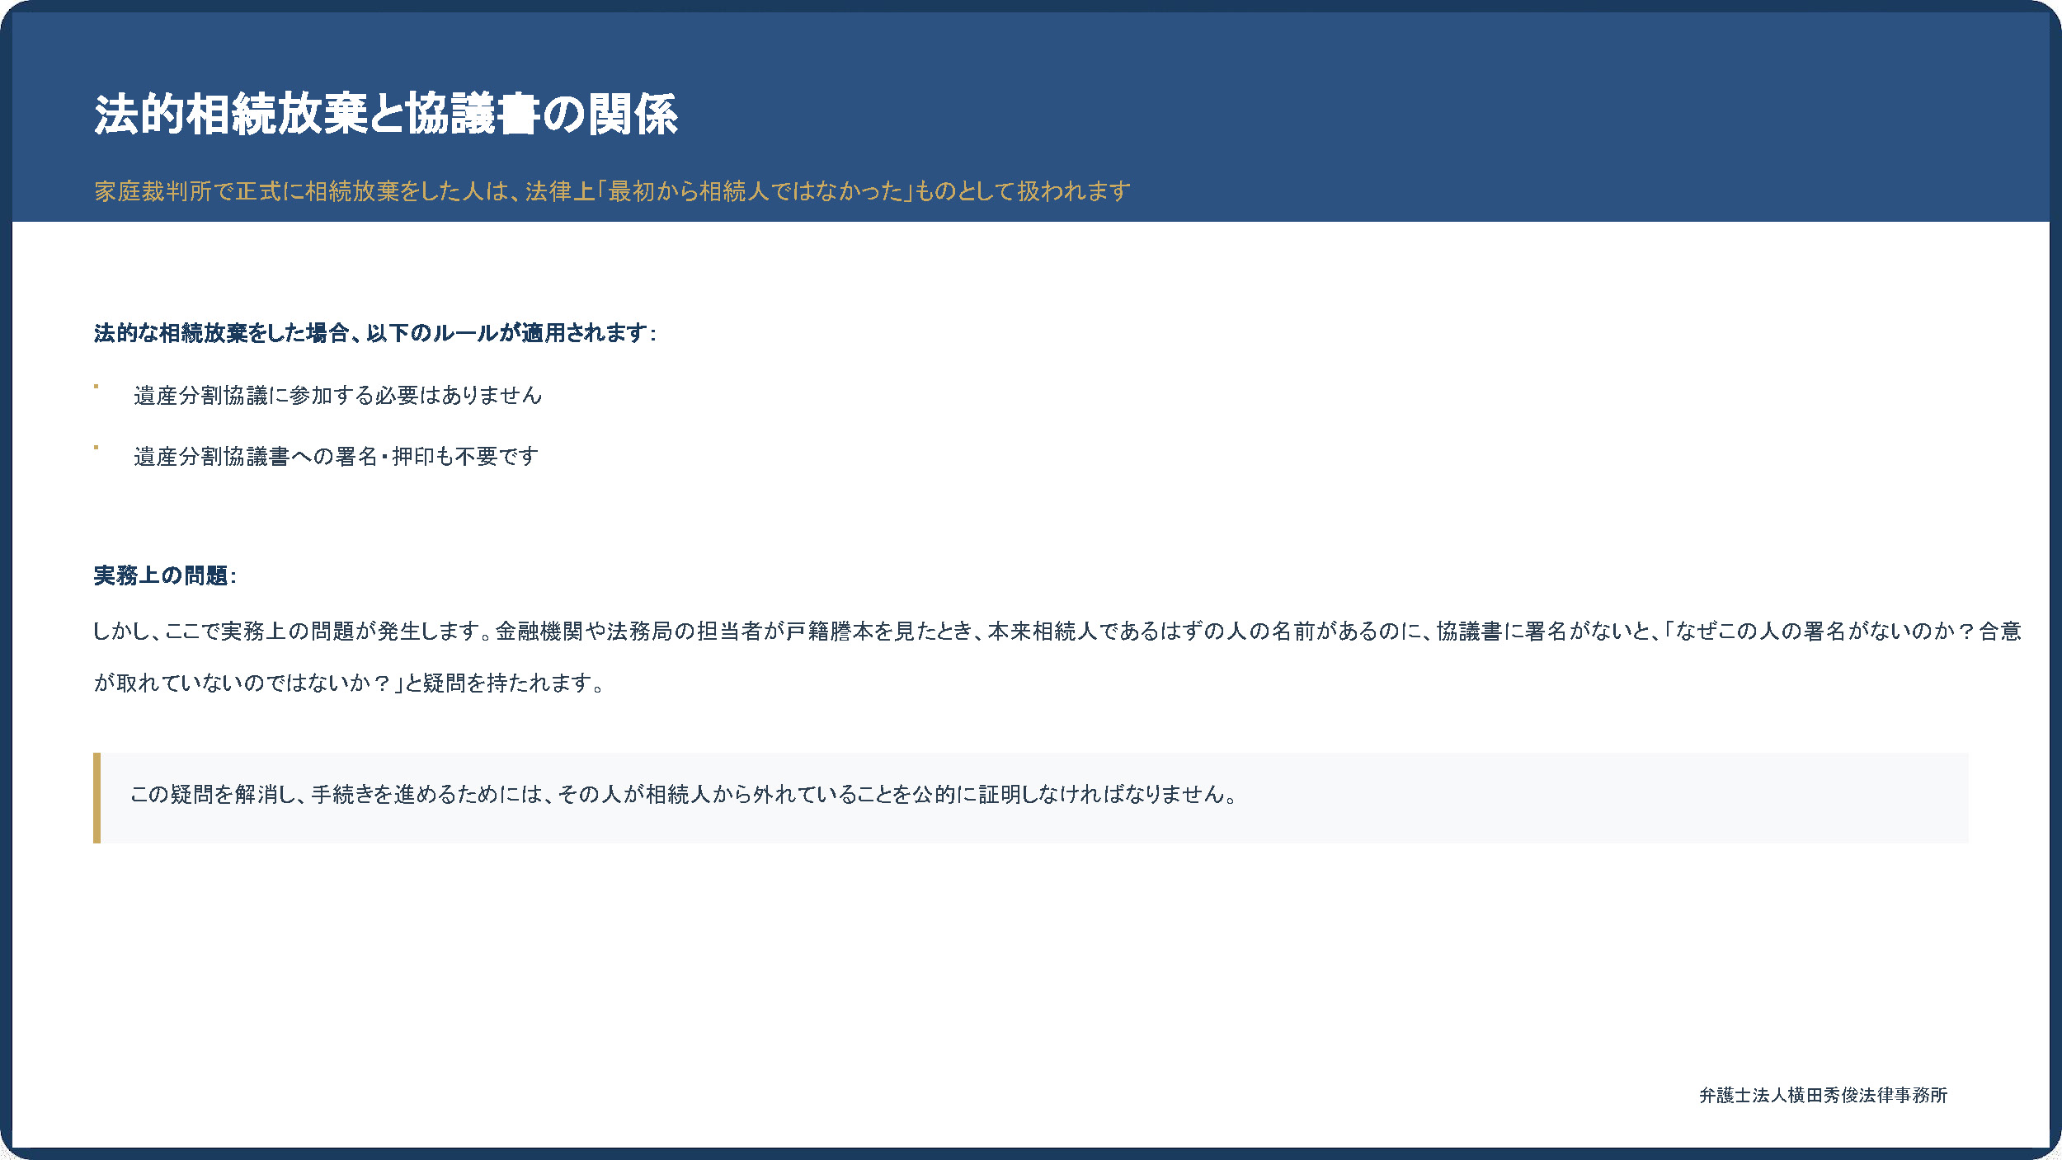
Task: Select heading 法的な相続放棄をした場合
Action: tap(374, 333)
